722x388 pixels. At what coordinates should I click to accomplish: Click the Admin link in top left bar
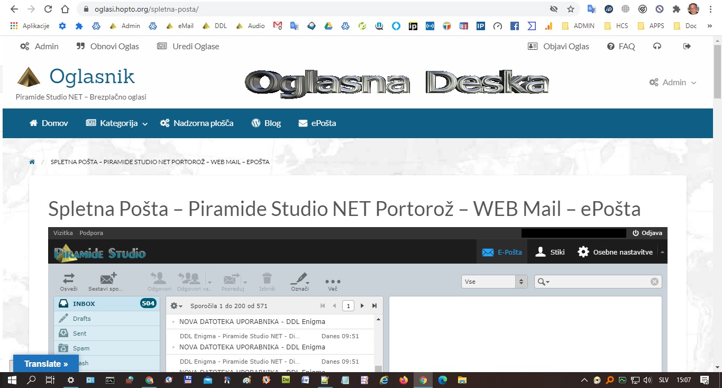click(x=39, y=46)
